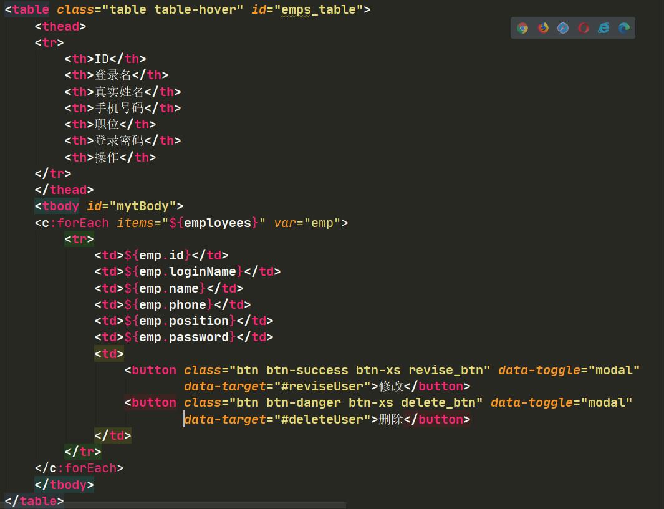
Task: Click the ${emp.phone} expression
Action: (x=169, y=305)
